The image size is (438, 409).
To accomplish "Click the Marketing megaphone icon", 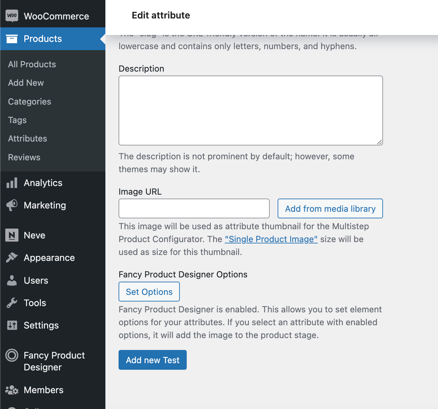I will [12, 205].
